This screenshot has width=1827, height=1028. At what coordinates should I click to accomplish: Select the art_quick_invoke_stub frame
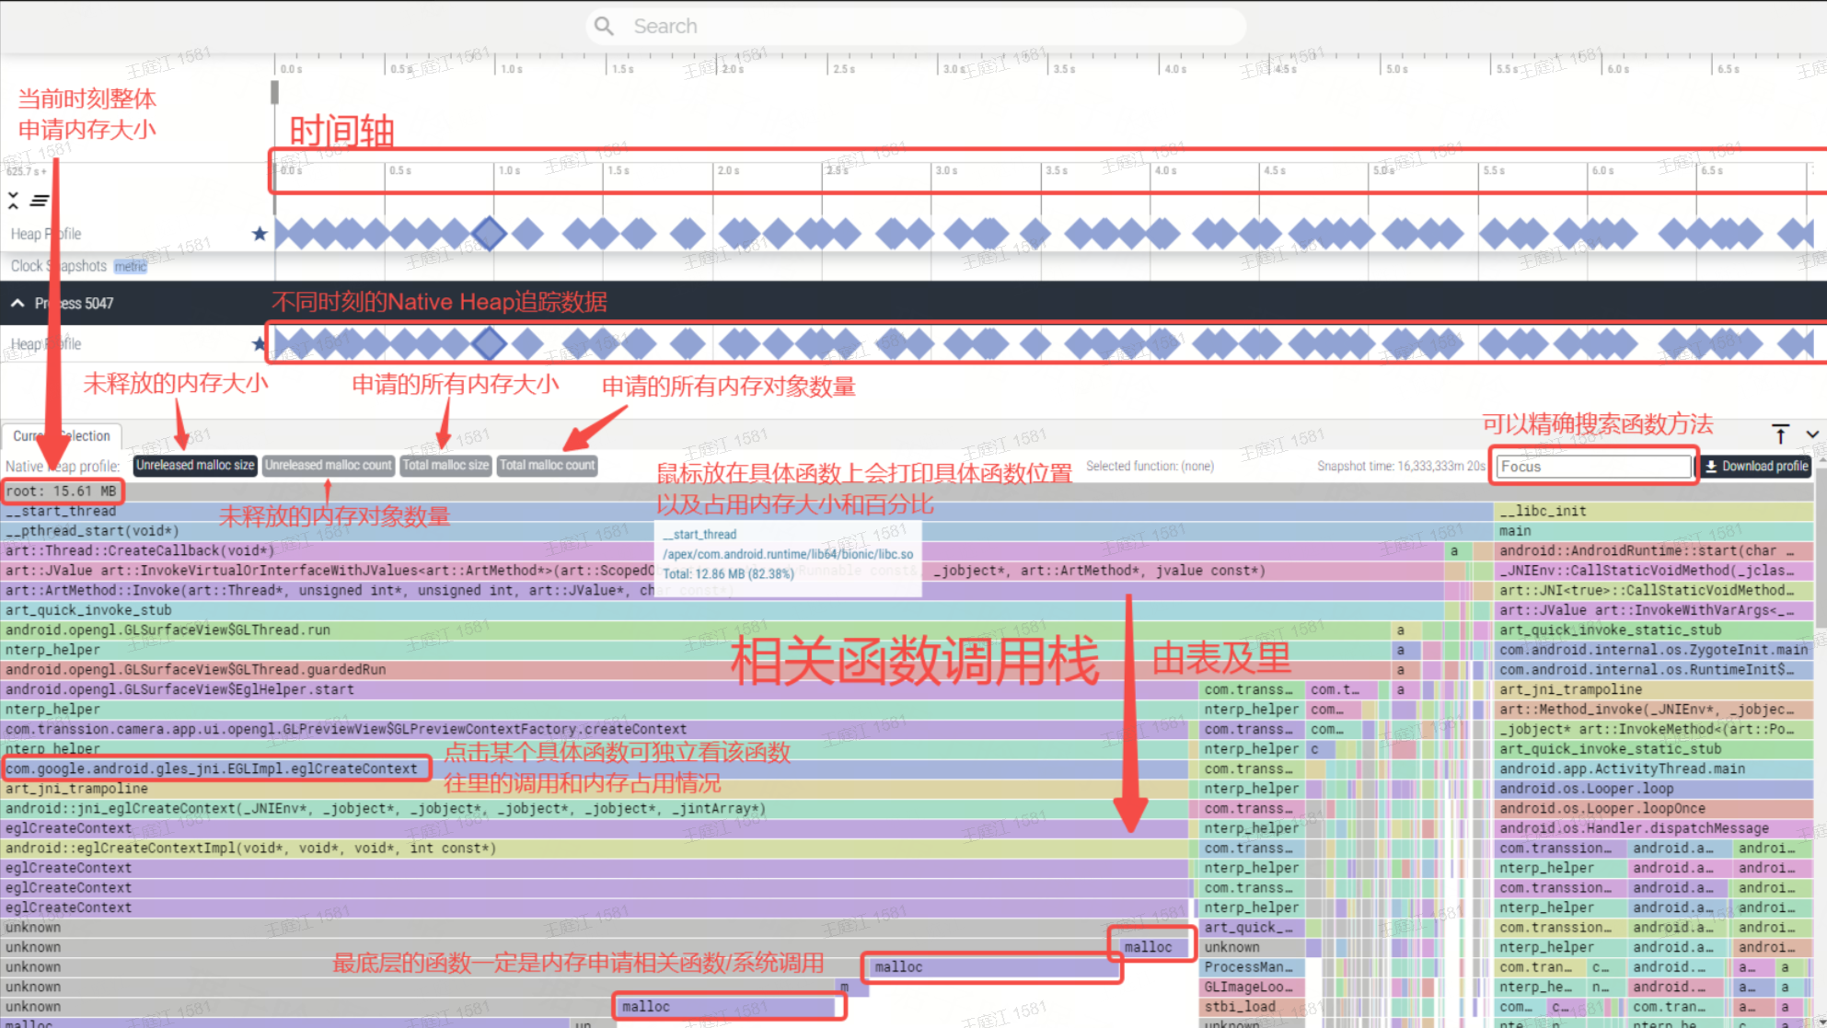[x=723, y=610]
